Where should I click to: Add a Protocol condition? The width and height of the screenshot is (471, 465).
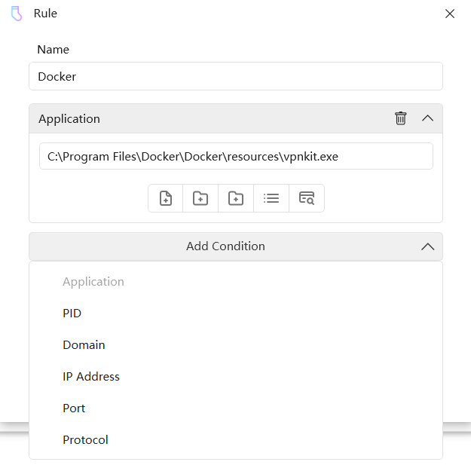click(85, 440)
